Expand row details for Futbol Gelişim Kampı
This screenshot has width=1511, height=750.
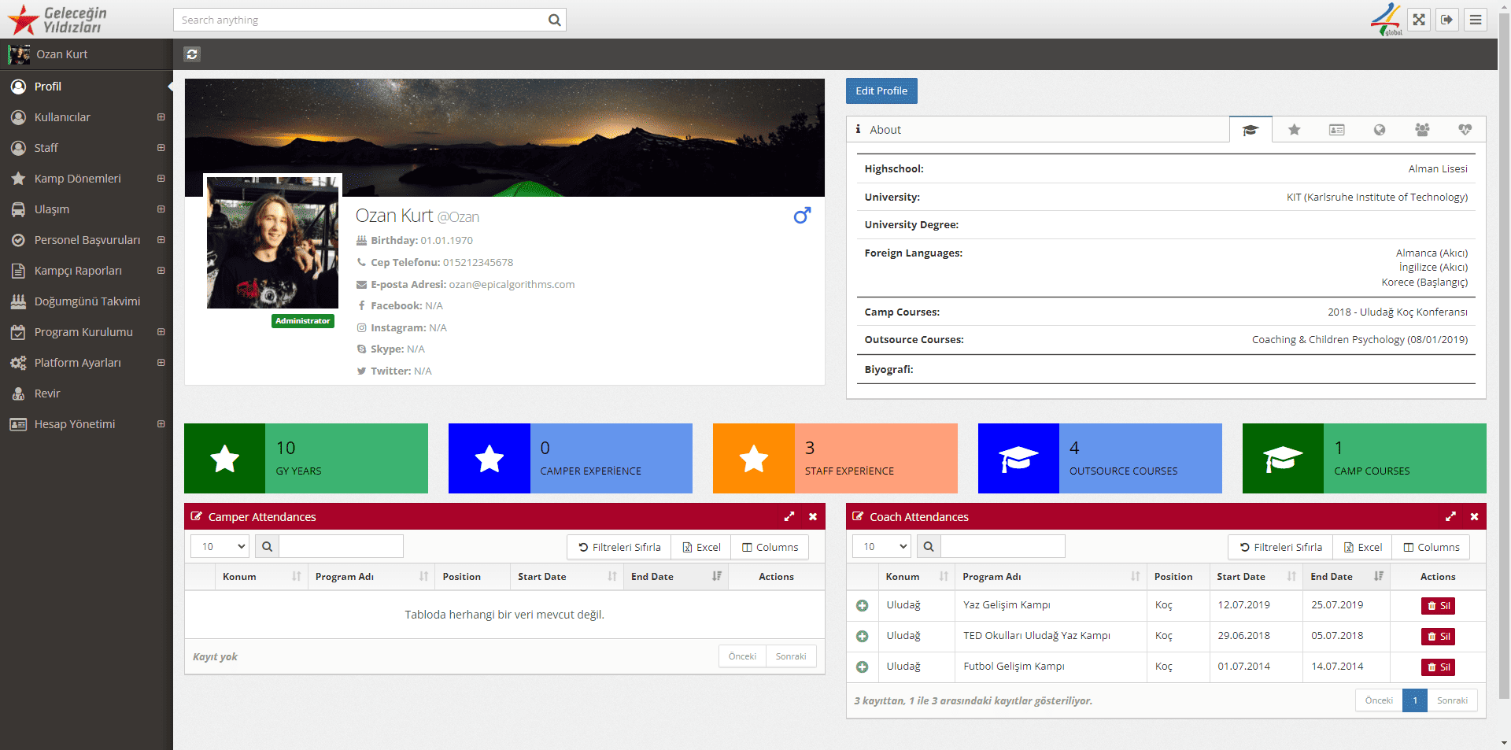(x=862, y=667)
